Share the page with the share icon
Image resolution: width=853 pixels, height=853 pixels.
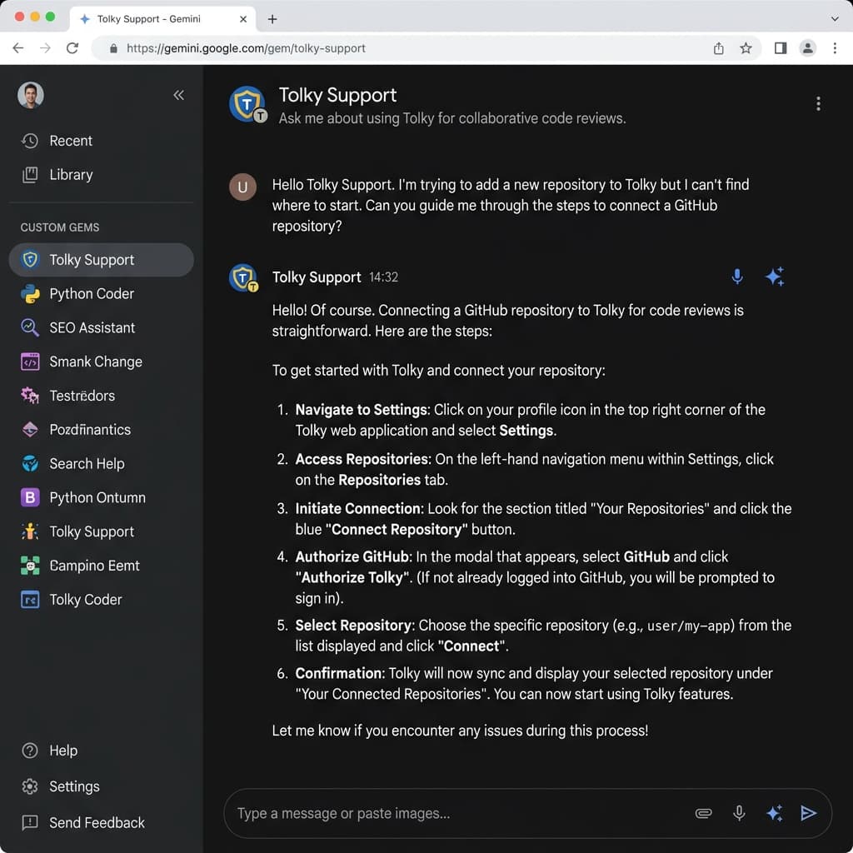719,47
